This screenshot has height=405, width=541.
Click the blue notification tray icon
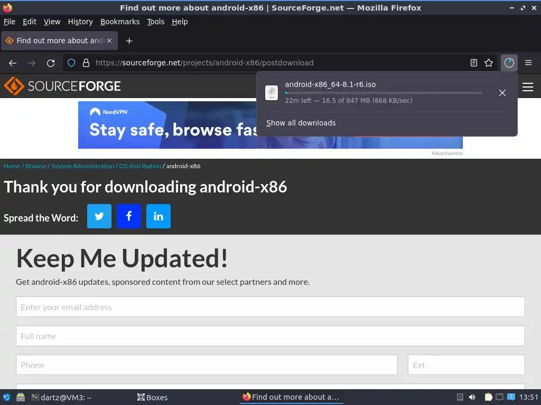pyautogui.click(x=511, y=397)
